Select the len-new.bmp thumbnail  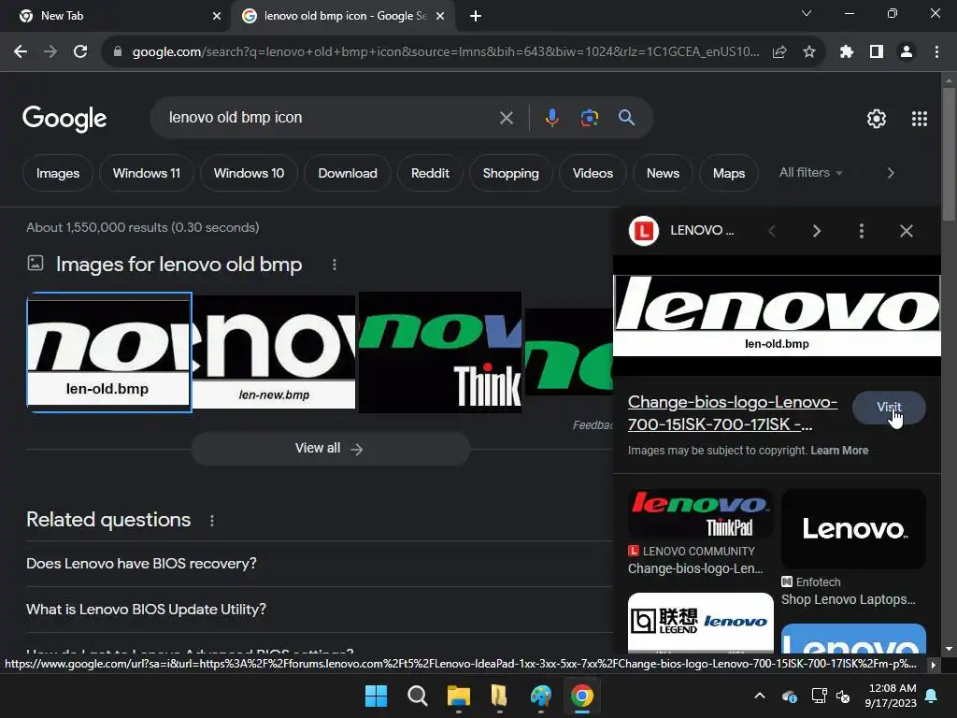[274, 352]
